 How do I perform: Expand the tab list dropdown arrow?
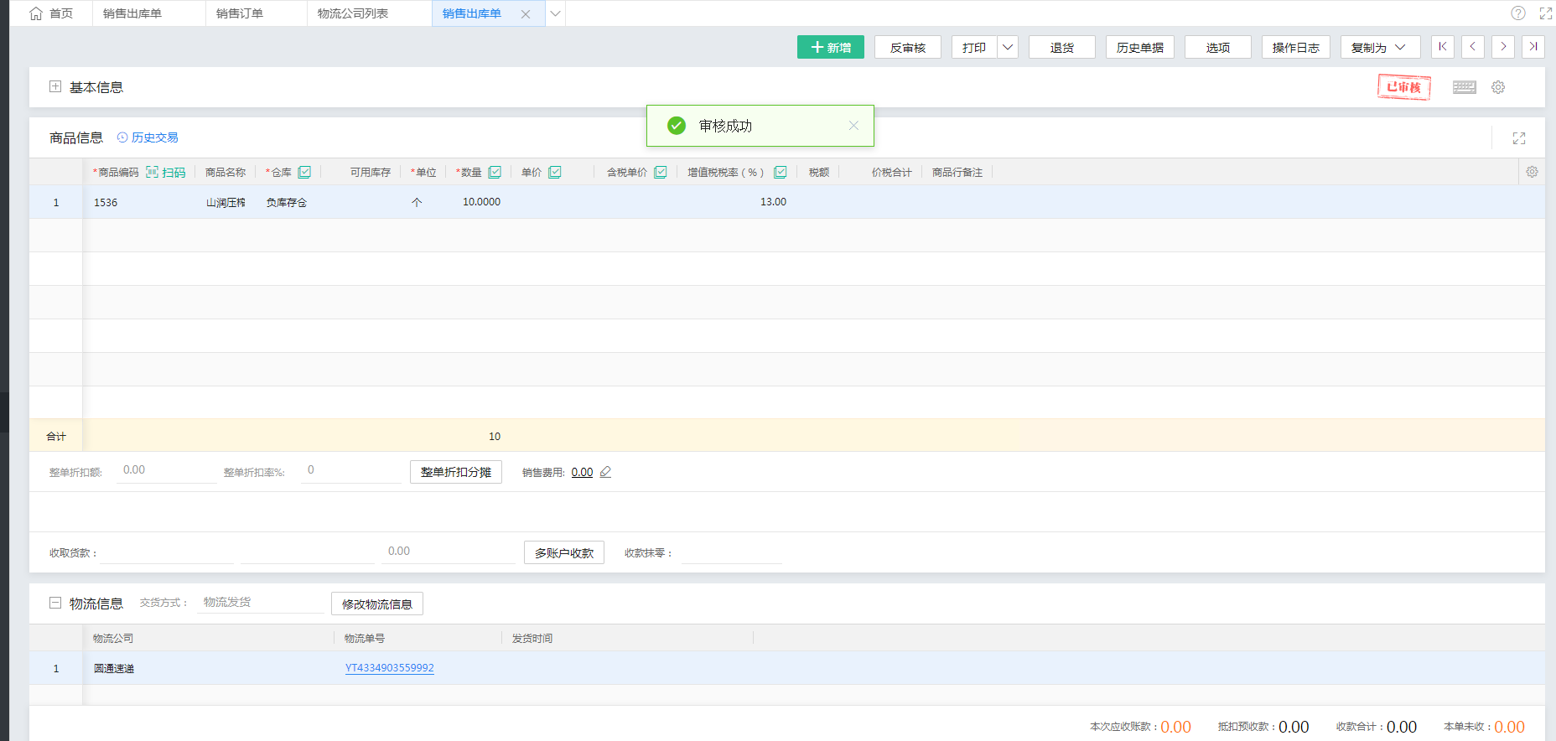coord(555,13)
